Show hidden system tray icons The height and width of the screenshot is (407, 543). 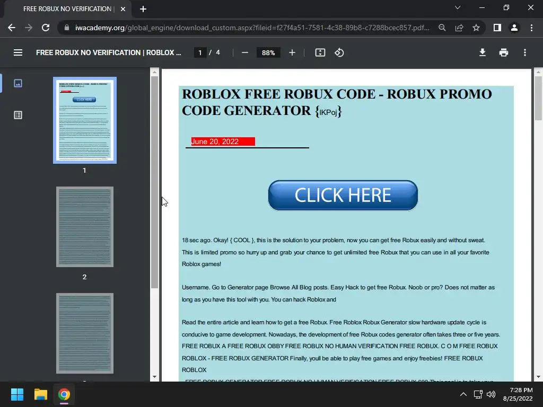[x=463, y=394]
